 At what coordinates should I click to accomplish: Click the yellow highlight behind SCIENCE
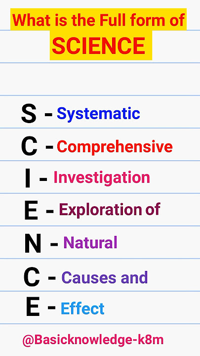[101, 45]
